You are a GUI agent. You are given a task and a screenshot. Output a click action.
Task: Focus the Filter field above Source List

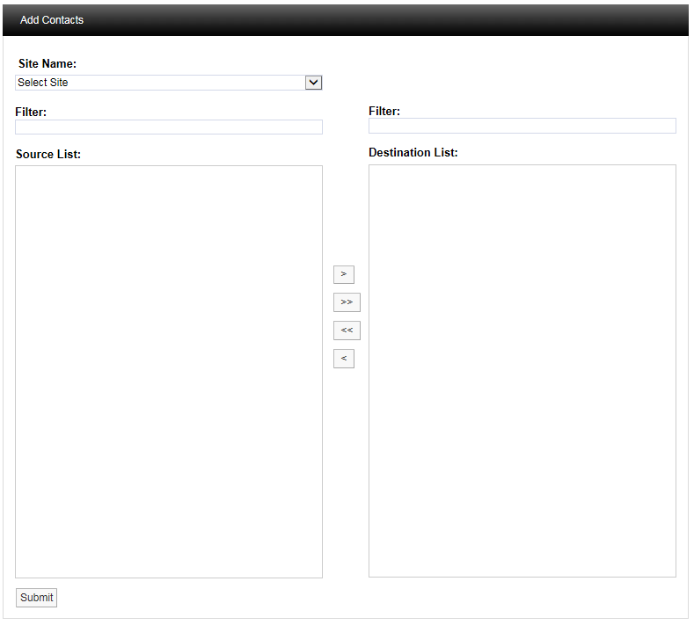(x=168, y=127)
